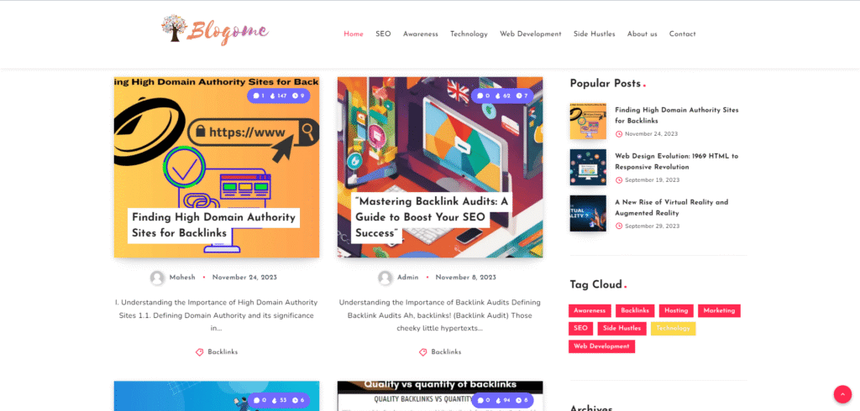Go to the Side Hustles page

point(595,34)
